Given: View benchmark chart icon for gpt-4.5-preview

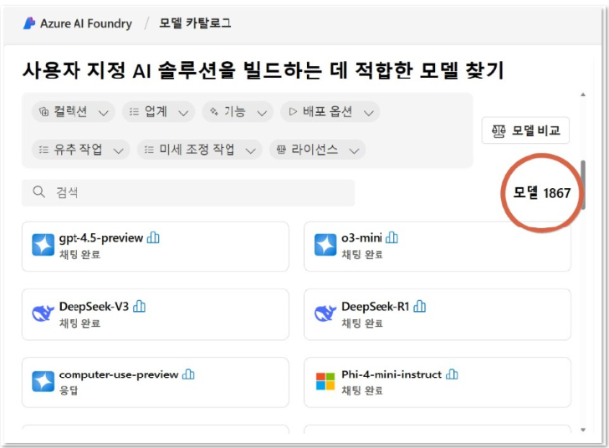Looking at the screenshot, I should click(153, 237).
